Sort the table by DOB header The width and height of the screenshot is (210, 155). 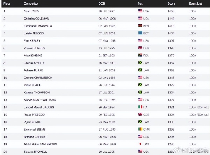click(x=101, y=3)
